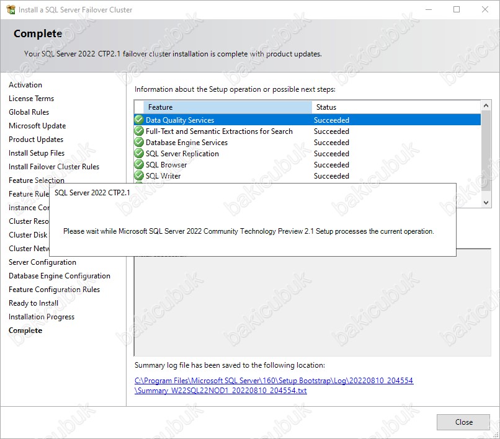Image resolution: width=500 pixels, height=439 pixels.
Task: Click the Install Setup Files step
Action: tap(37, 153)
